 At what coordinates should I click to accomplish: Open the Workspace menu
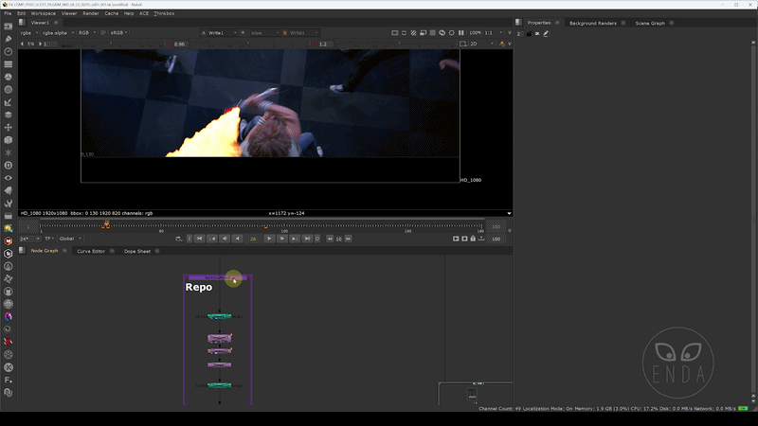pyautogui.click(x=43, y=13)
